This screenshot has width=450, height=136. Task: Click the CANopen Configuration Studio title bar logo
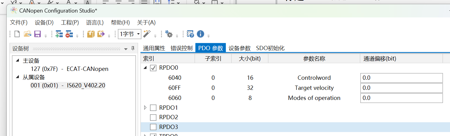[13, 10]
